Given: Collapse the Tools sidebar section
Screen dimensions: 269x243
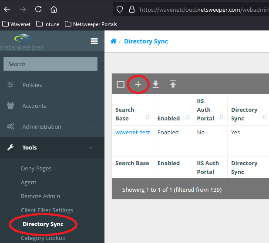Looking at the screenshot, I should click(x=30, y=148).
